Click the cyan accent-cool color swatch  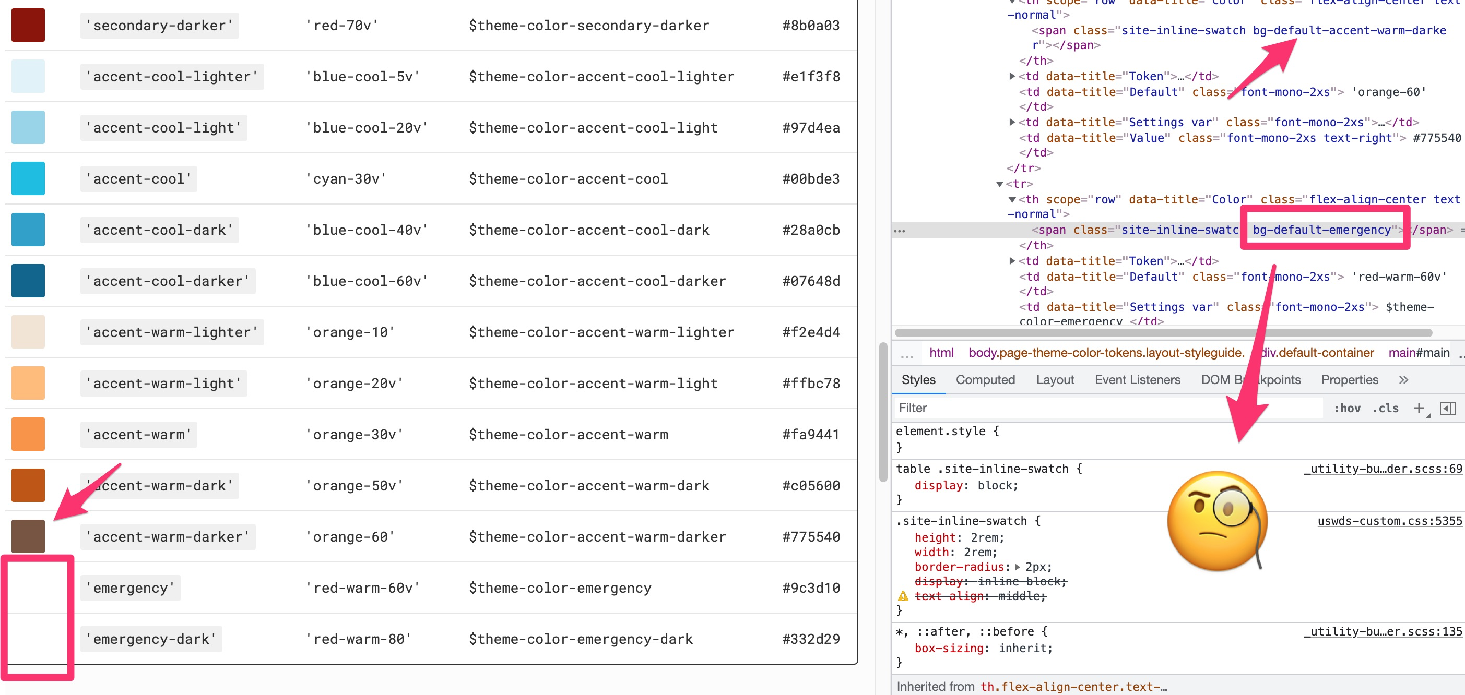(28, 178)
